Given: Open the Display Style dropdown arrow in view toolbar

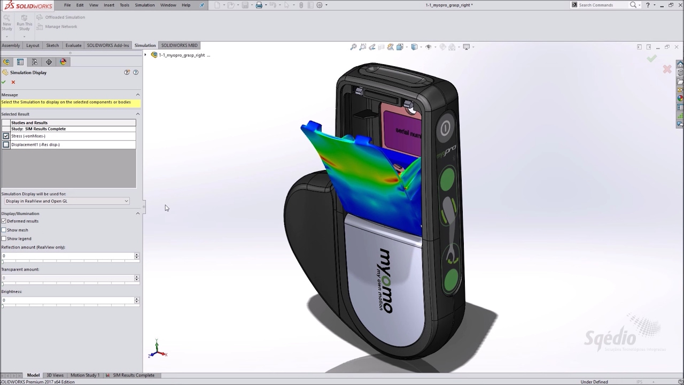Looking at the screenshot, I should point(420,47).
